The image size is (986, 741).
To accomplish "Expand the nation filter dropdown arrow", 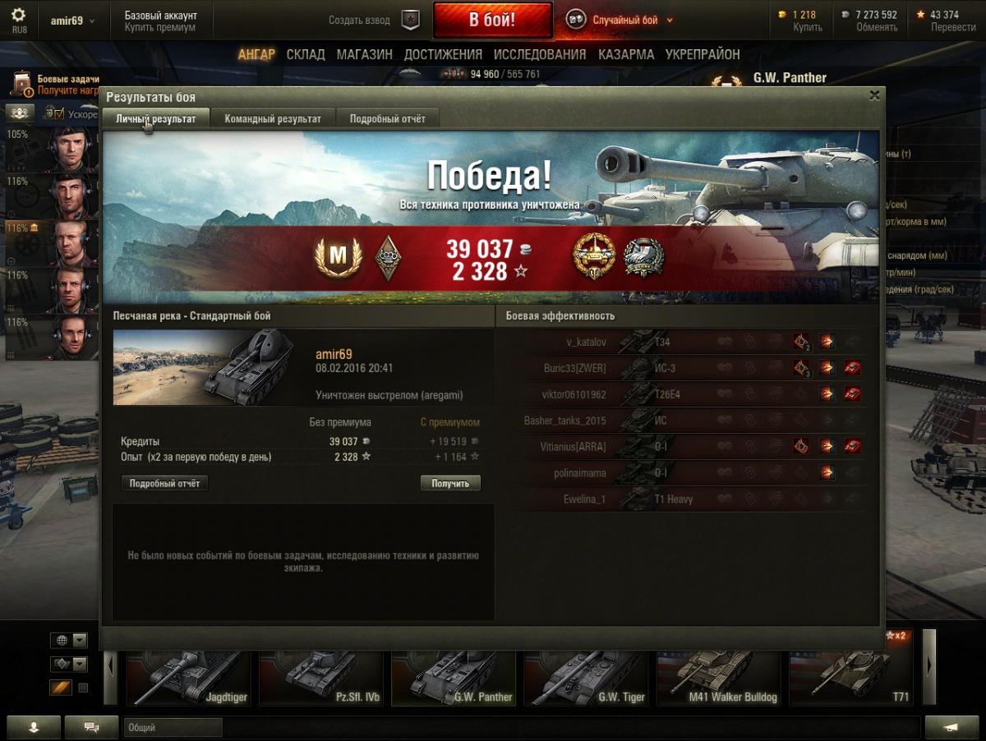I will click(80, 640).
